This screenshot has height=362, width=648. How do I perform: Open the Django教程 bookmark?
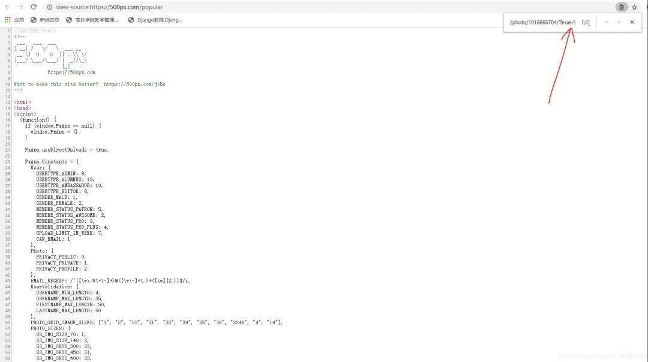click(155, 20)
